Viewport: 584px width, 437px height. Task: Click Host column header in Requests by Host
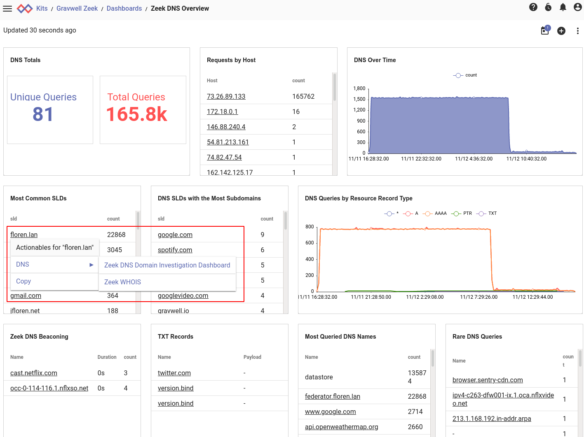click(x=212, y=81)
